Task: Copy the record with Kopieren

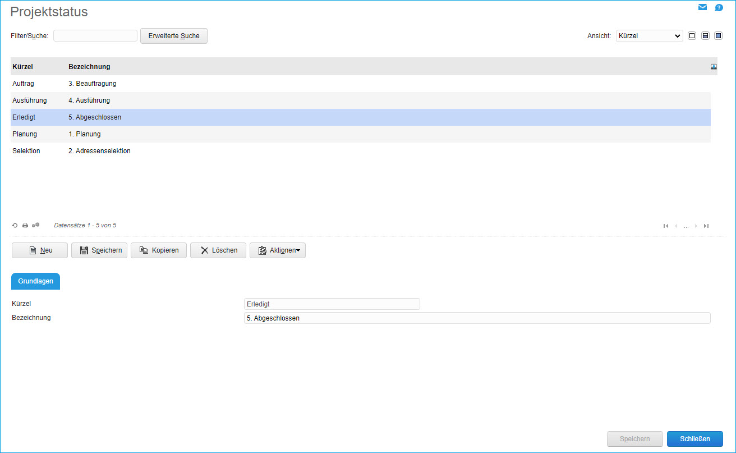Action: pyautogui.click(x=159, y=250)
